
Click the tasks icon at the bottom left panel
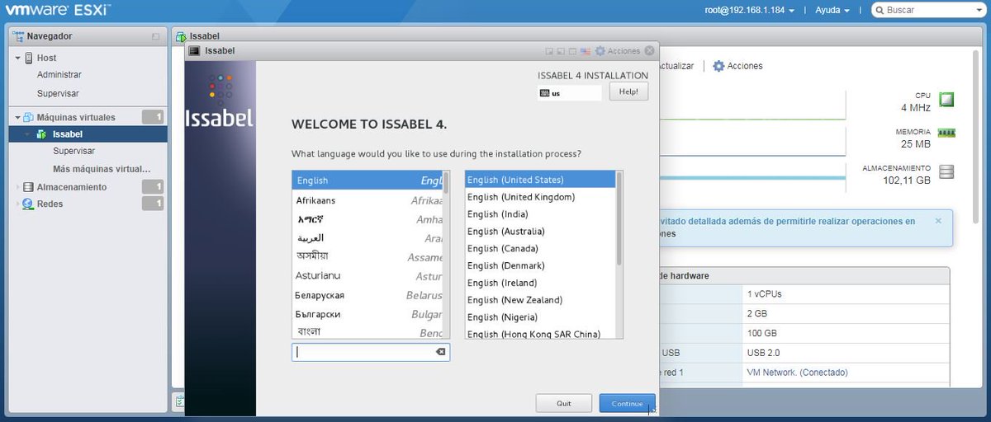tap(178, 401)
